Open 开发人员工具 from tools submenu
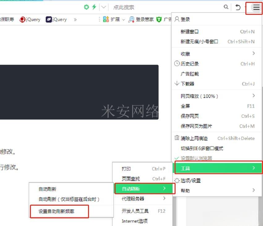The height and width of the screenshot is (226, 263). coord(135,211)
